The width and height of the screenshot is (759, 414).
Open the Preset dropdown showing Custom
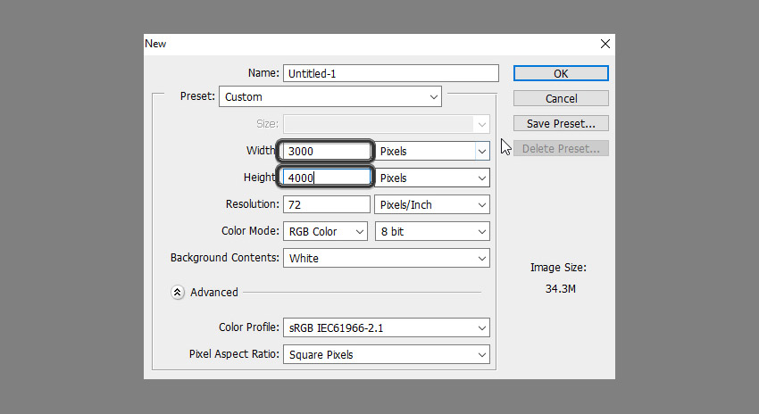coord(330,96)
